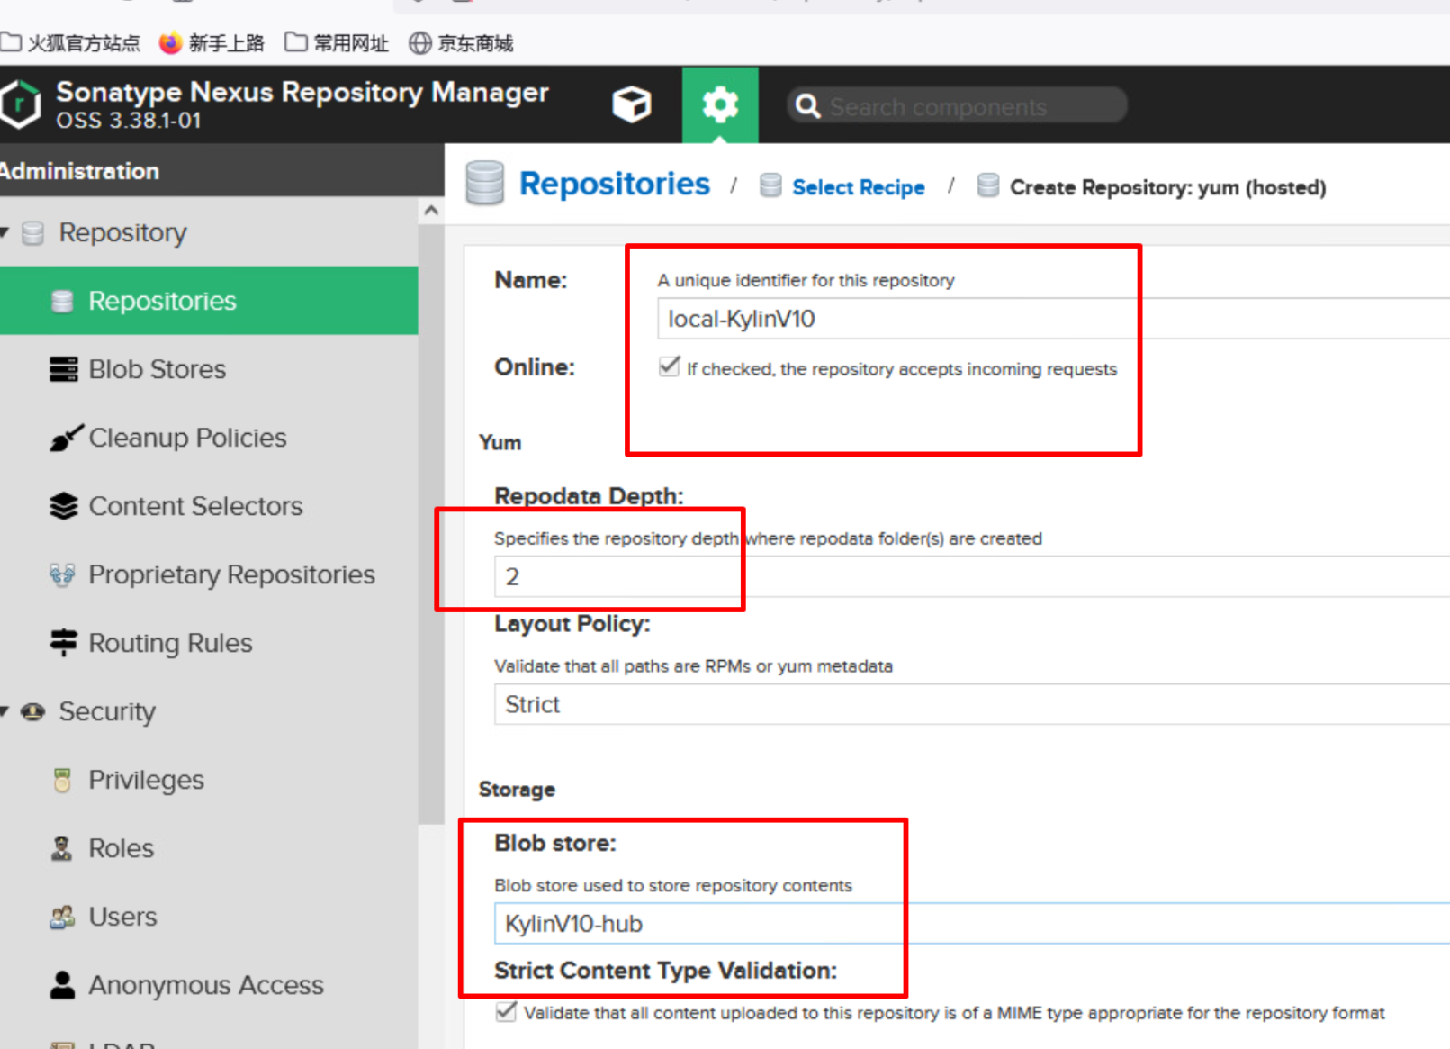Open the Browse cube icon in header

[x=631, y=104]
